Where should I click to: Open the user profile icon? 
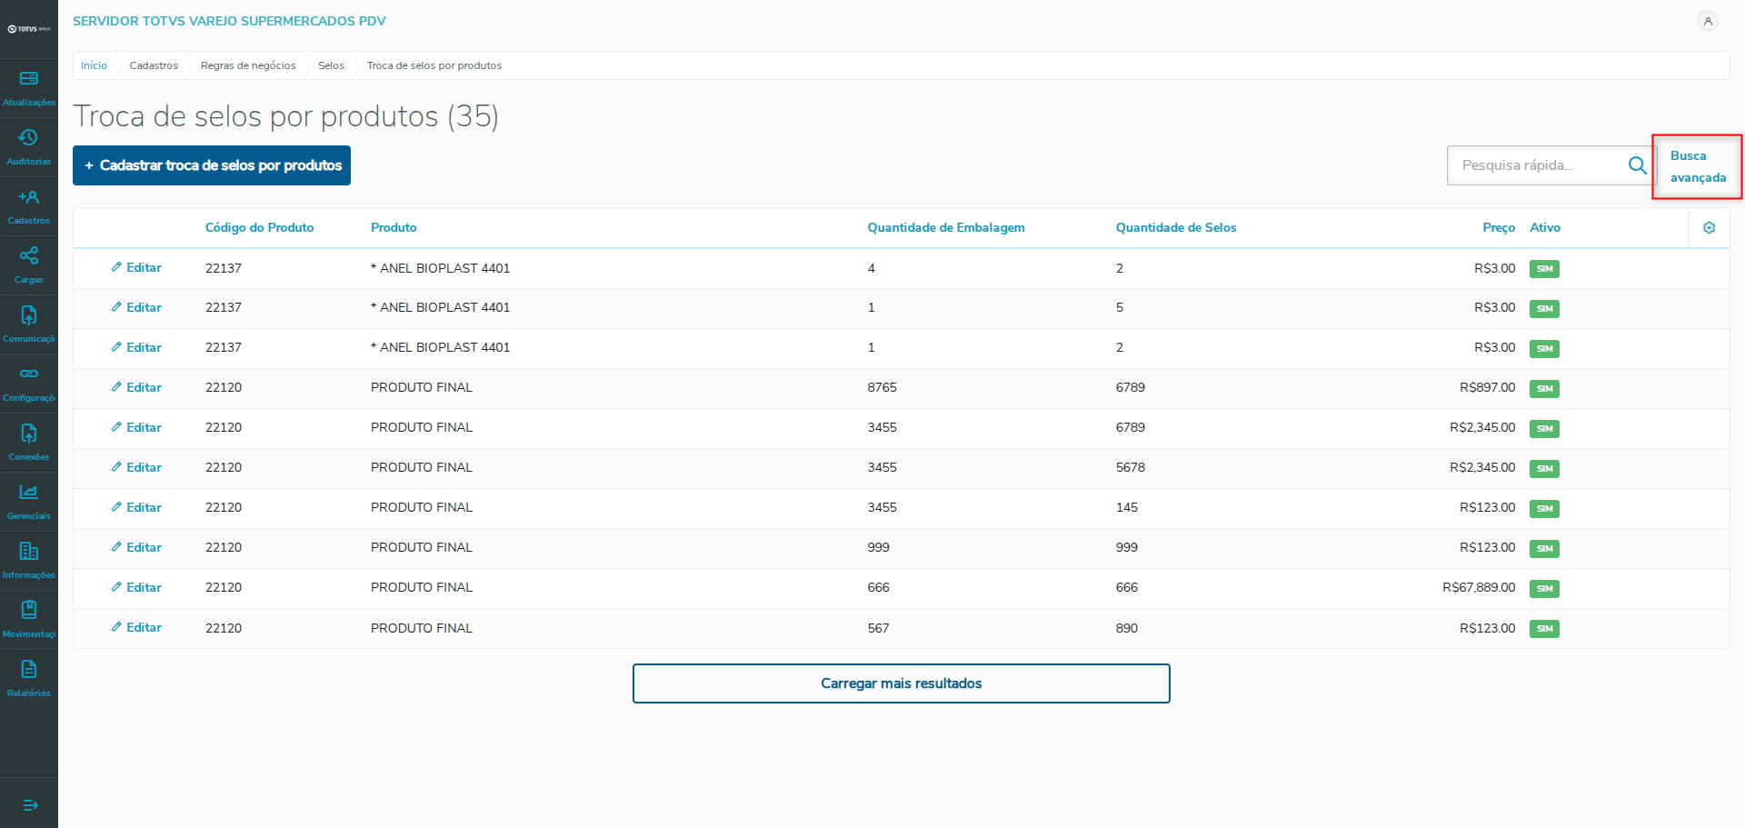(x=1708, y=21)
